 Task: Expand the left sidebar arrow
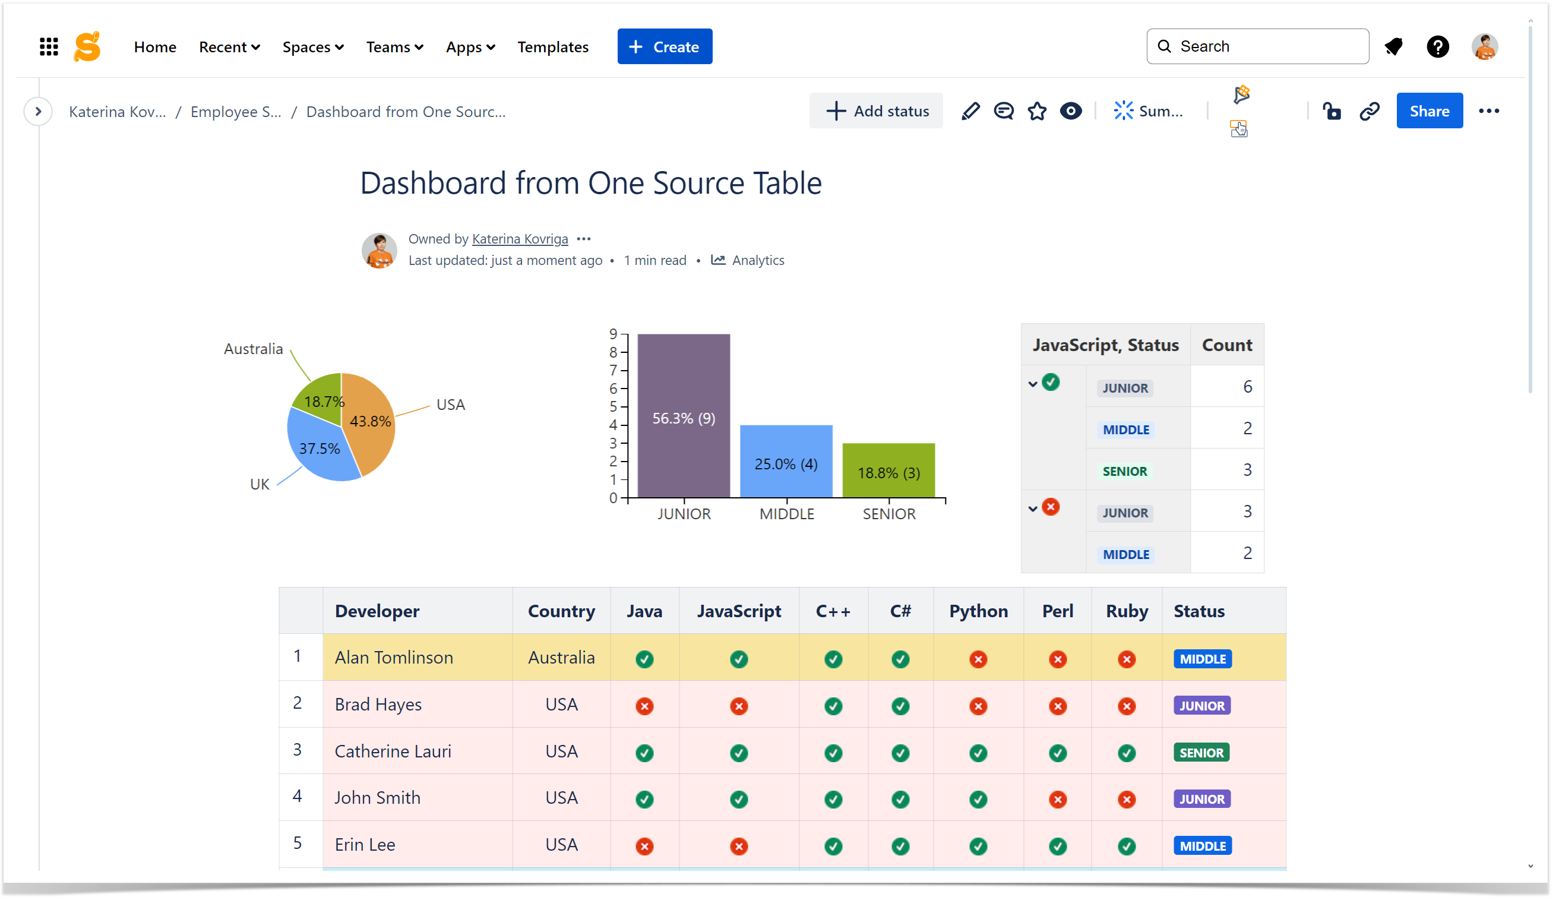tap(38, 112)
